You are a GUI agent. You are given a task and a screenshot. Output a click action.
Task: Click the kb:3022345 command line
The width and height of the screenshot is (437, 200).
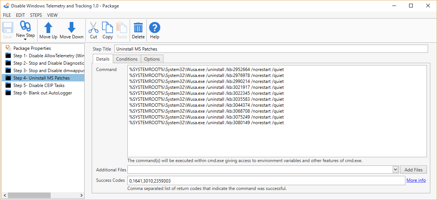coord(206,93)
